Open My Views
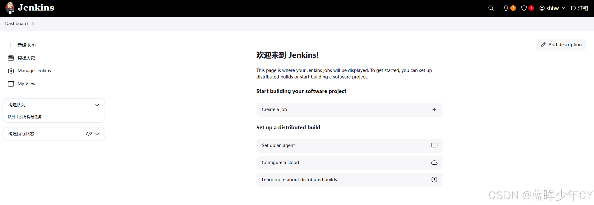The image size is (594, 205). (27, 84)
